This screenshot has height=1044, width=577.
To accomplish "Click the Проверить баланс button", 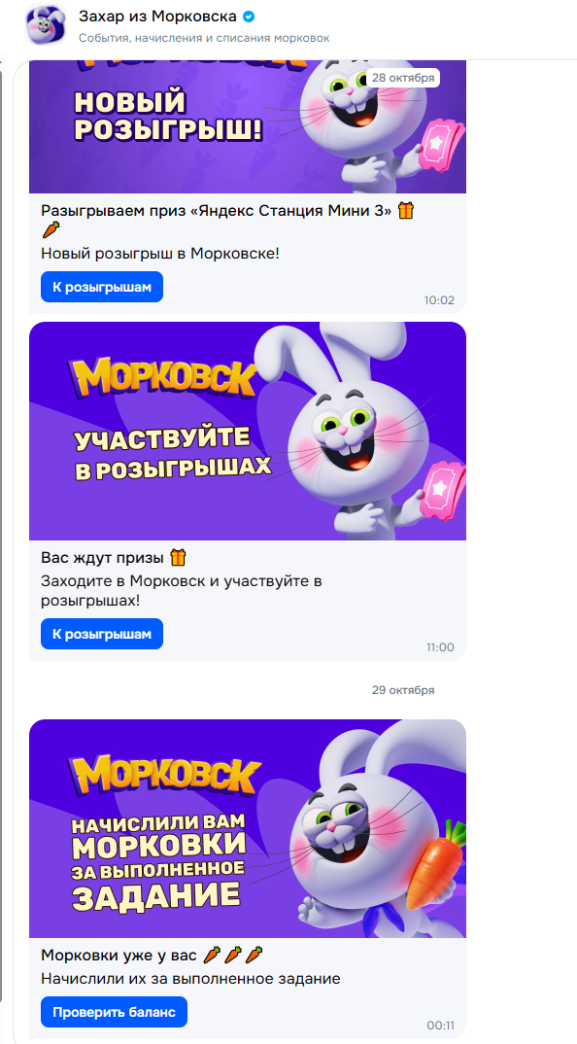I will pyautogui.click(x=114, y=1012).
